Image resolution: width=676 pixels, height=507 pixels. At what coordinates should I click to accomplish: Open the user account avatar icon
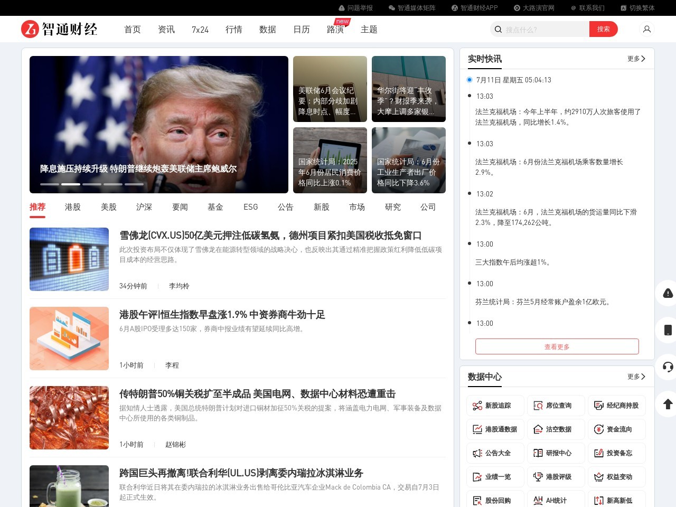pyautogui.click(x=647, y=29)
